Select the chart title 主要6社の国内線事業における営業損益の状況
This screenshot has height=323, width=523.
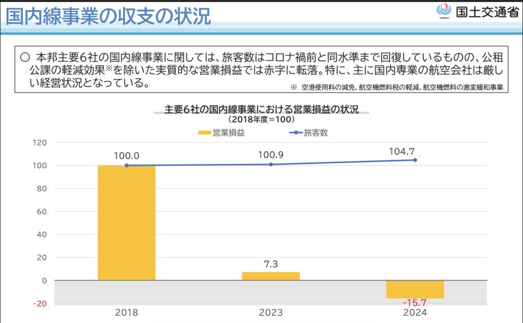[x=261, y=109]
